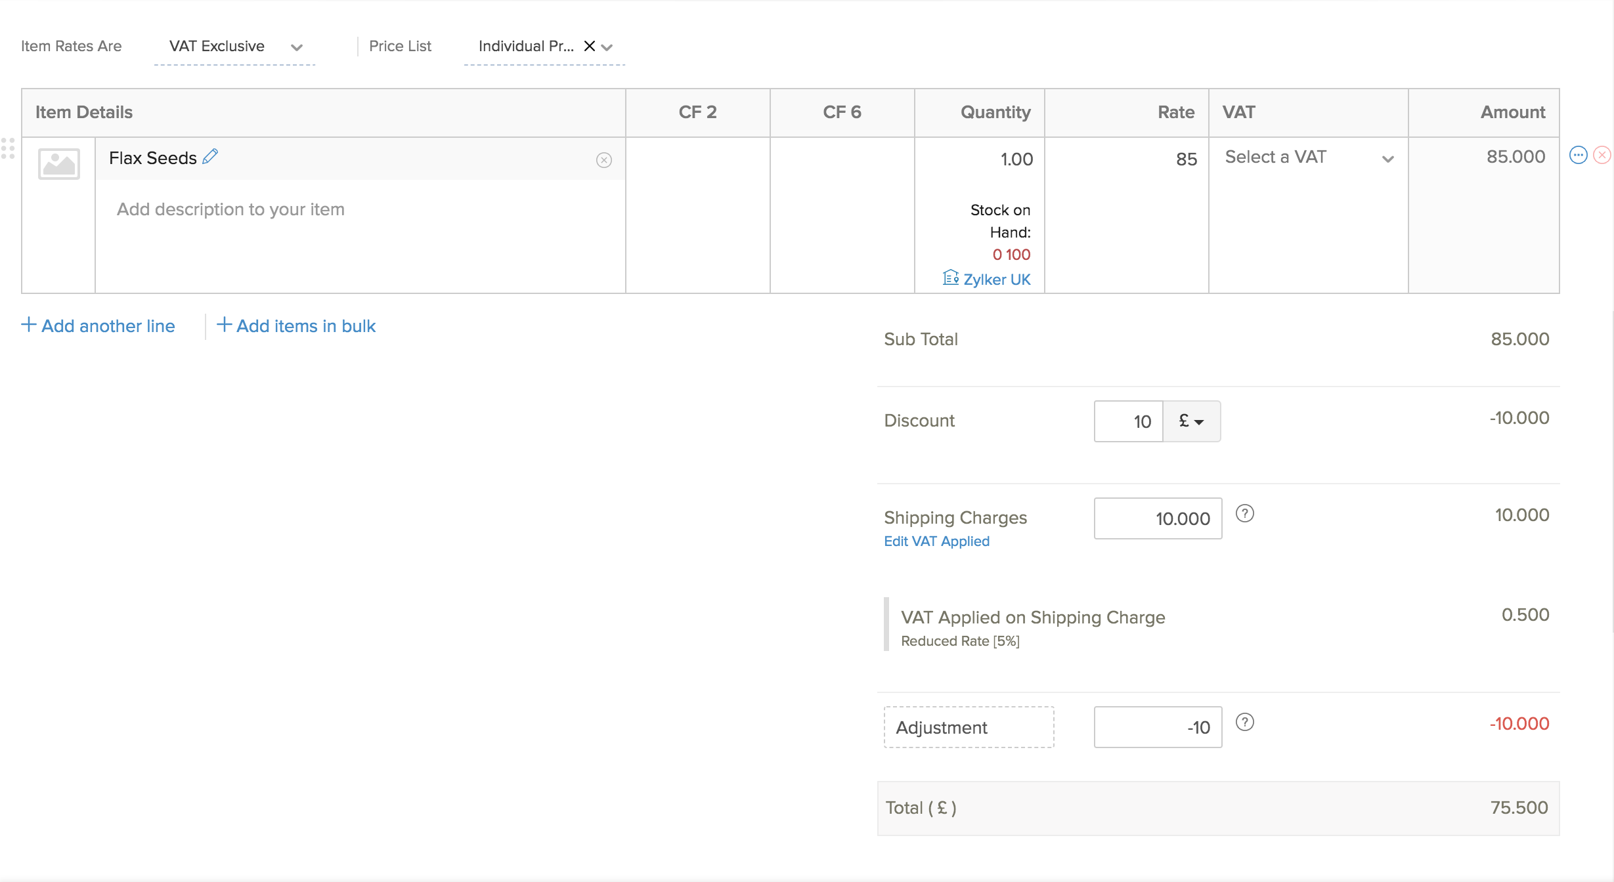Open the VAT Exclusive dropdown
Screen dimensions: 1614x882
tap(234, 47)
